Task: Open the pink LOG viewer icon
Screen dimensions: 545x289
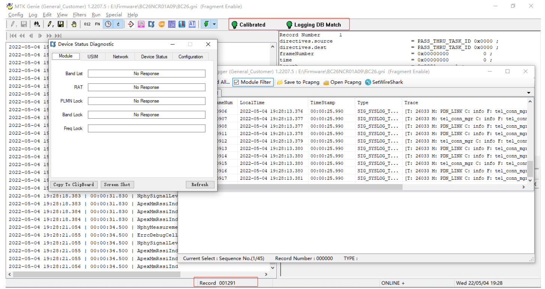Action: [x=141, y=24]
